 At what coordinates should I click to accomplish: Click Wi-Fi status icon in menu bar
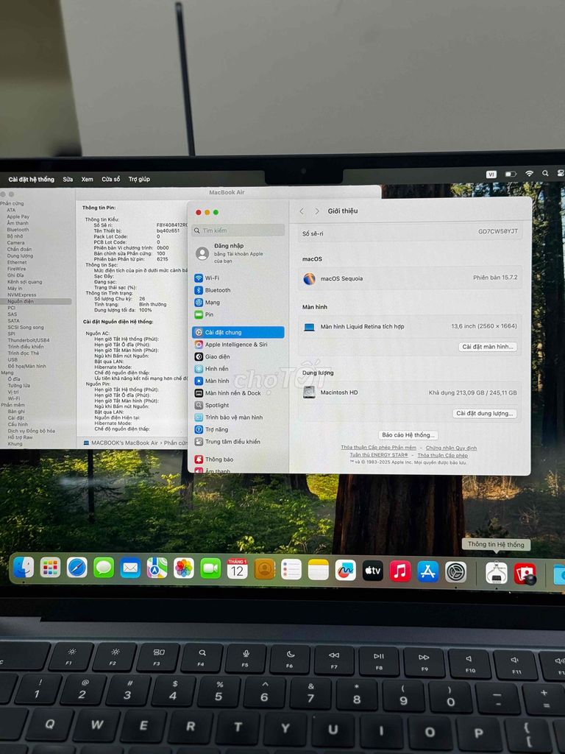click(x=529, y=174)
